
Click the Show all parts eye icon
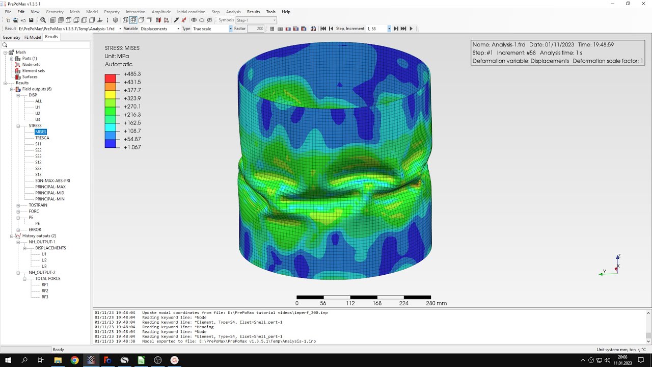tap(194, 20)
